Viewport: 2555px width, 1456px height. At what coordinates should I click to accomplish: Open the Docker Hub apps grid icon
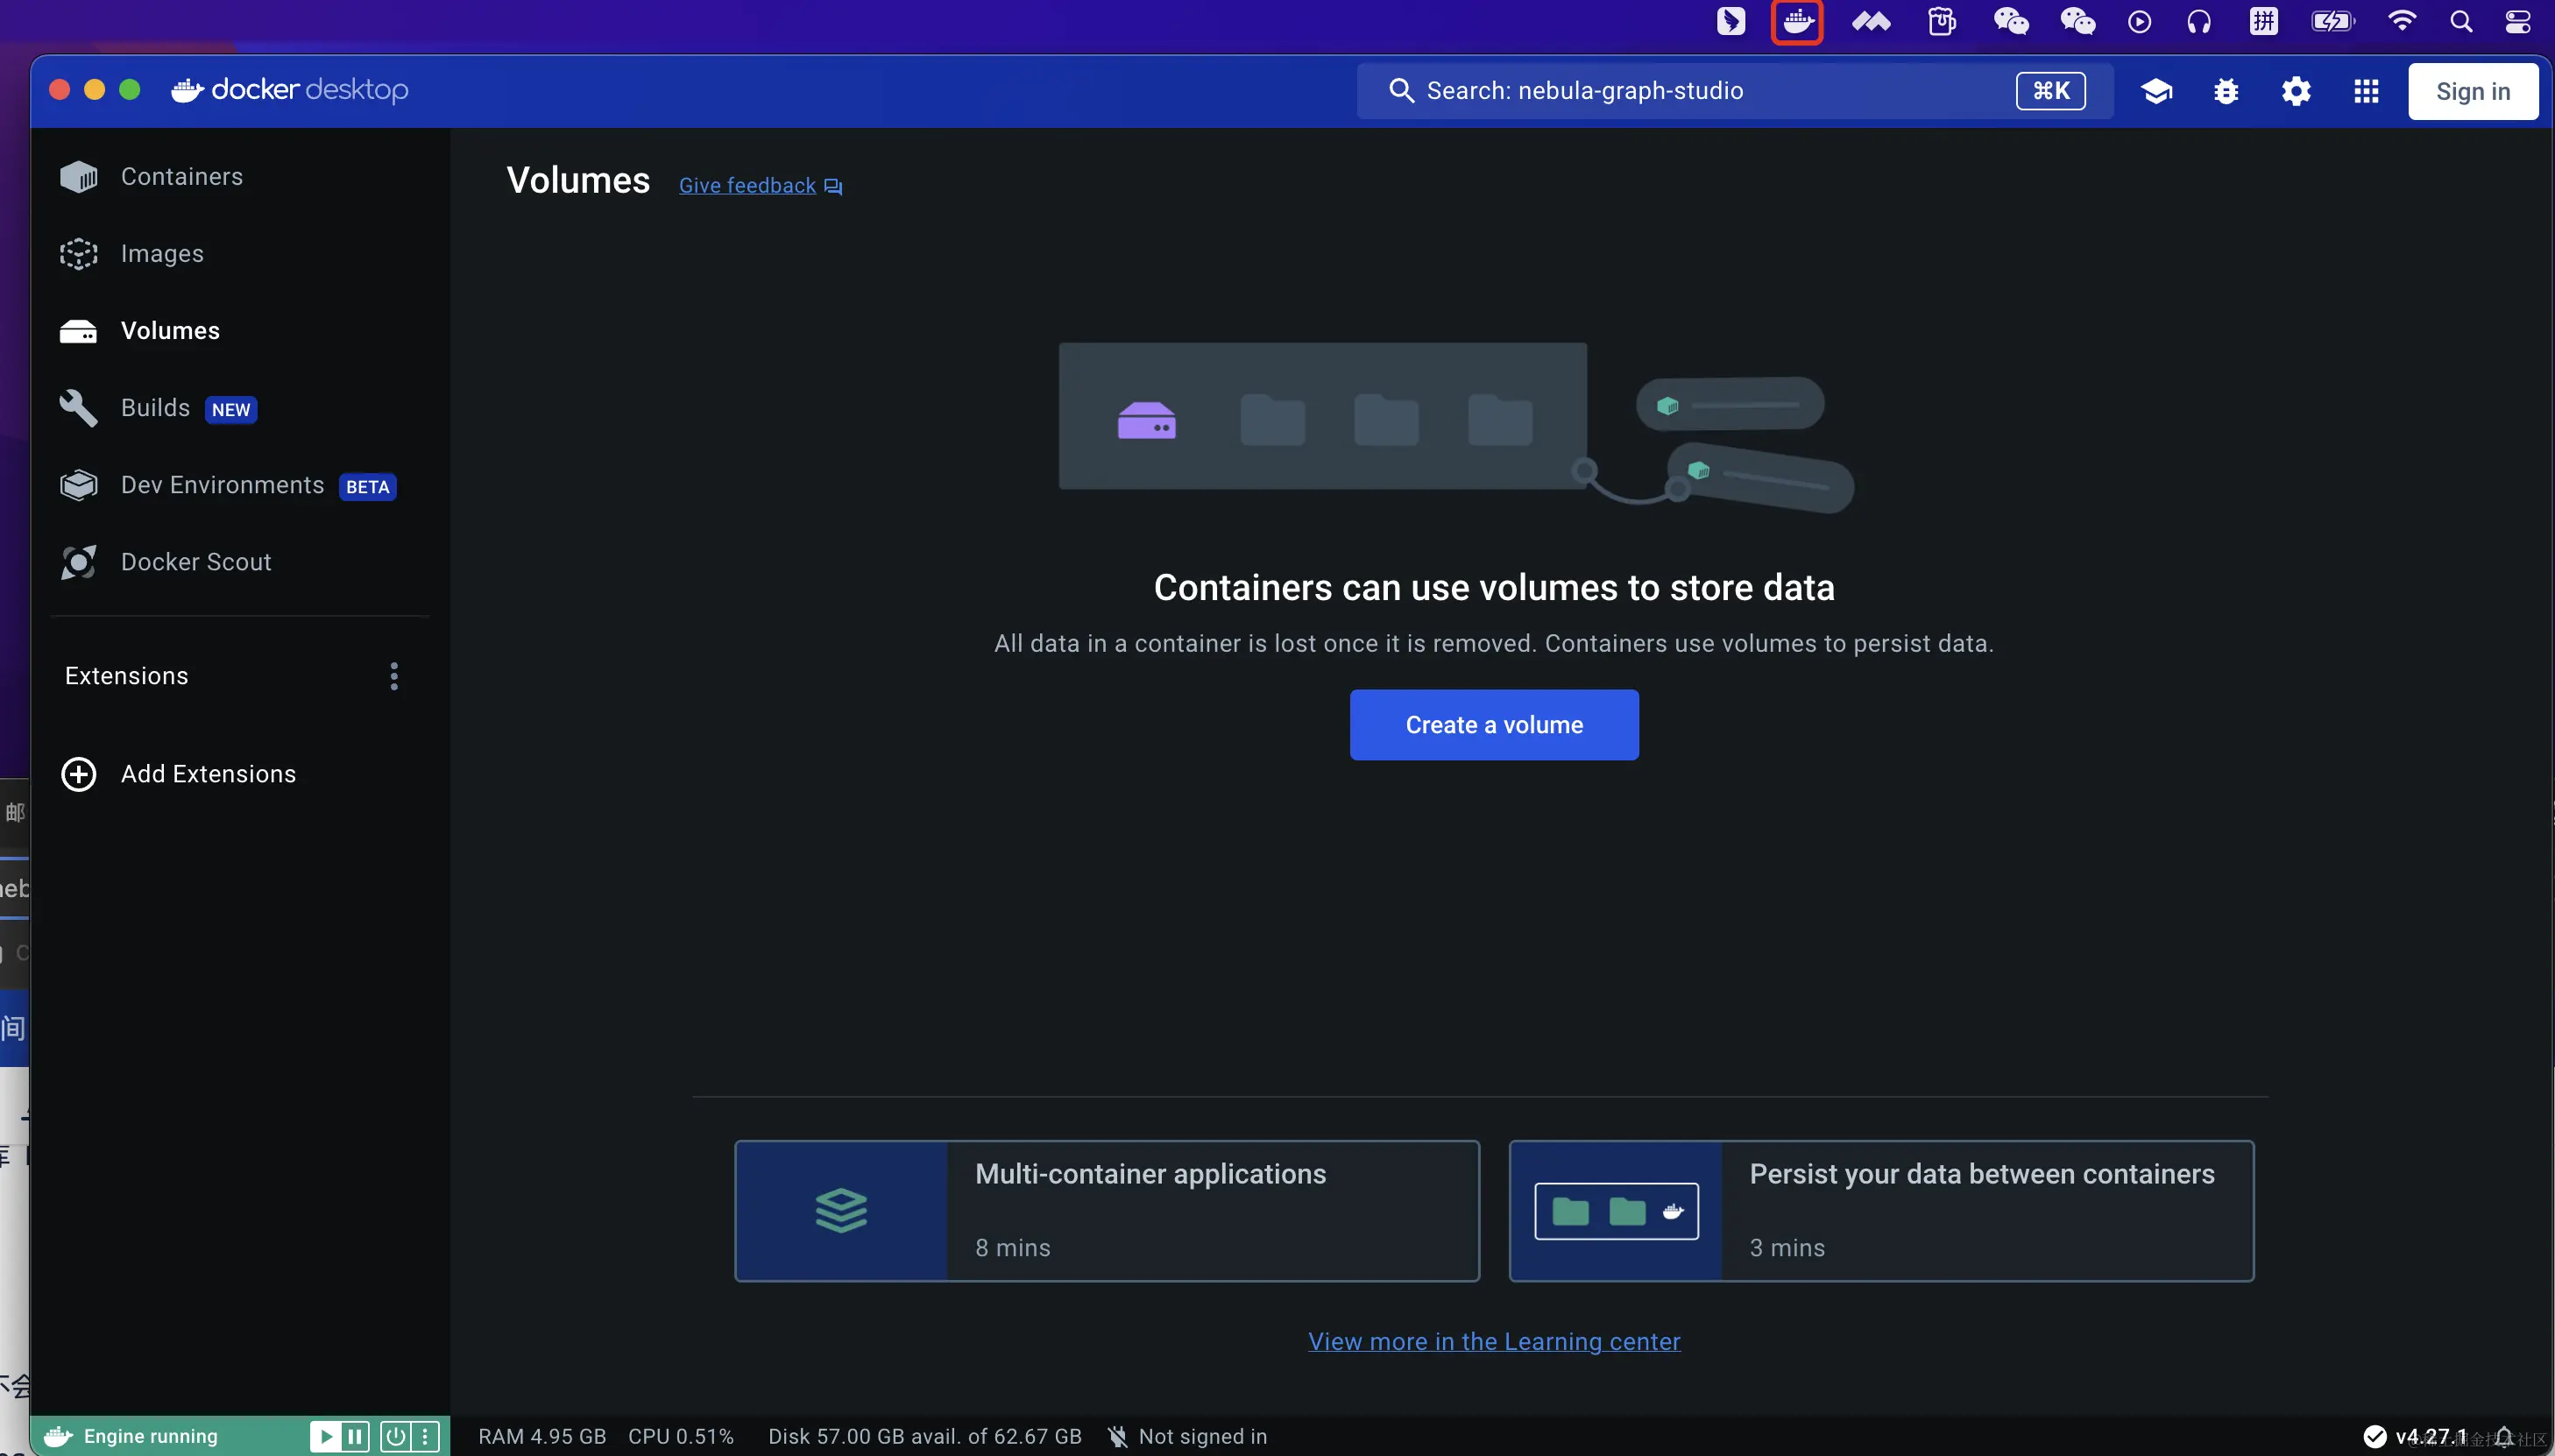pyautogui.click(x=2365, y=92)
